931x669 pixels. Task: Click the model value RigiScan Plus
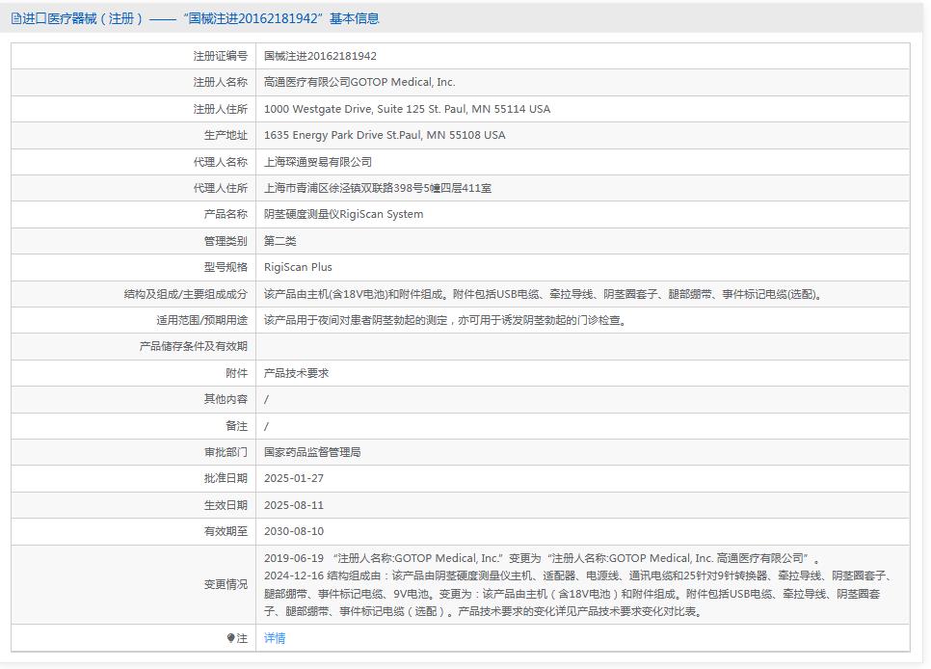[x=298, y=267]
